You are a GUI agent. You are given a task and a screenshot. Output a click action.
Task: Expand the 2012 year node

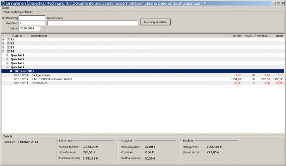(3, 43)
